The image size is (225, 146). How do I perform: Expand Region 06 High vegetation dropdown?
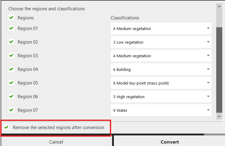click(161, 97)
